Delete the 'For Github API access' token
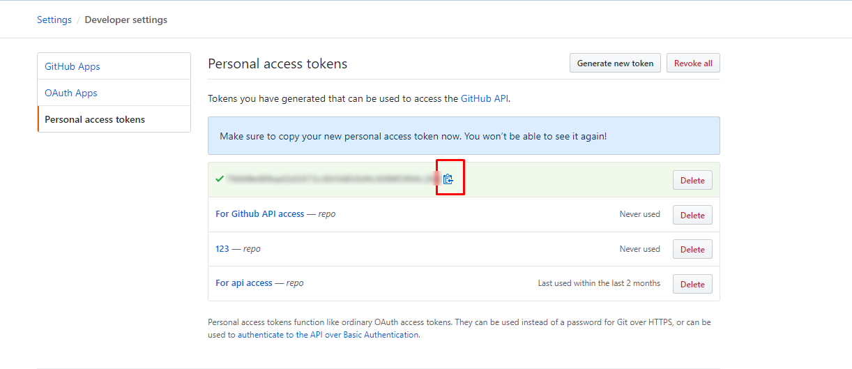852x369 pixels. (x=692, y=215)
